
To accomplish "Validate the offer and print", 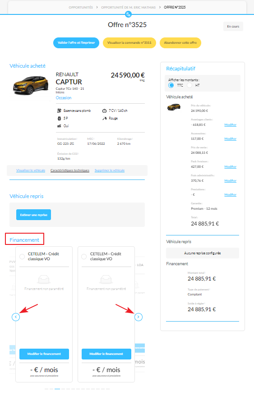I will point(76,43).
